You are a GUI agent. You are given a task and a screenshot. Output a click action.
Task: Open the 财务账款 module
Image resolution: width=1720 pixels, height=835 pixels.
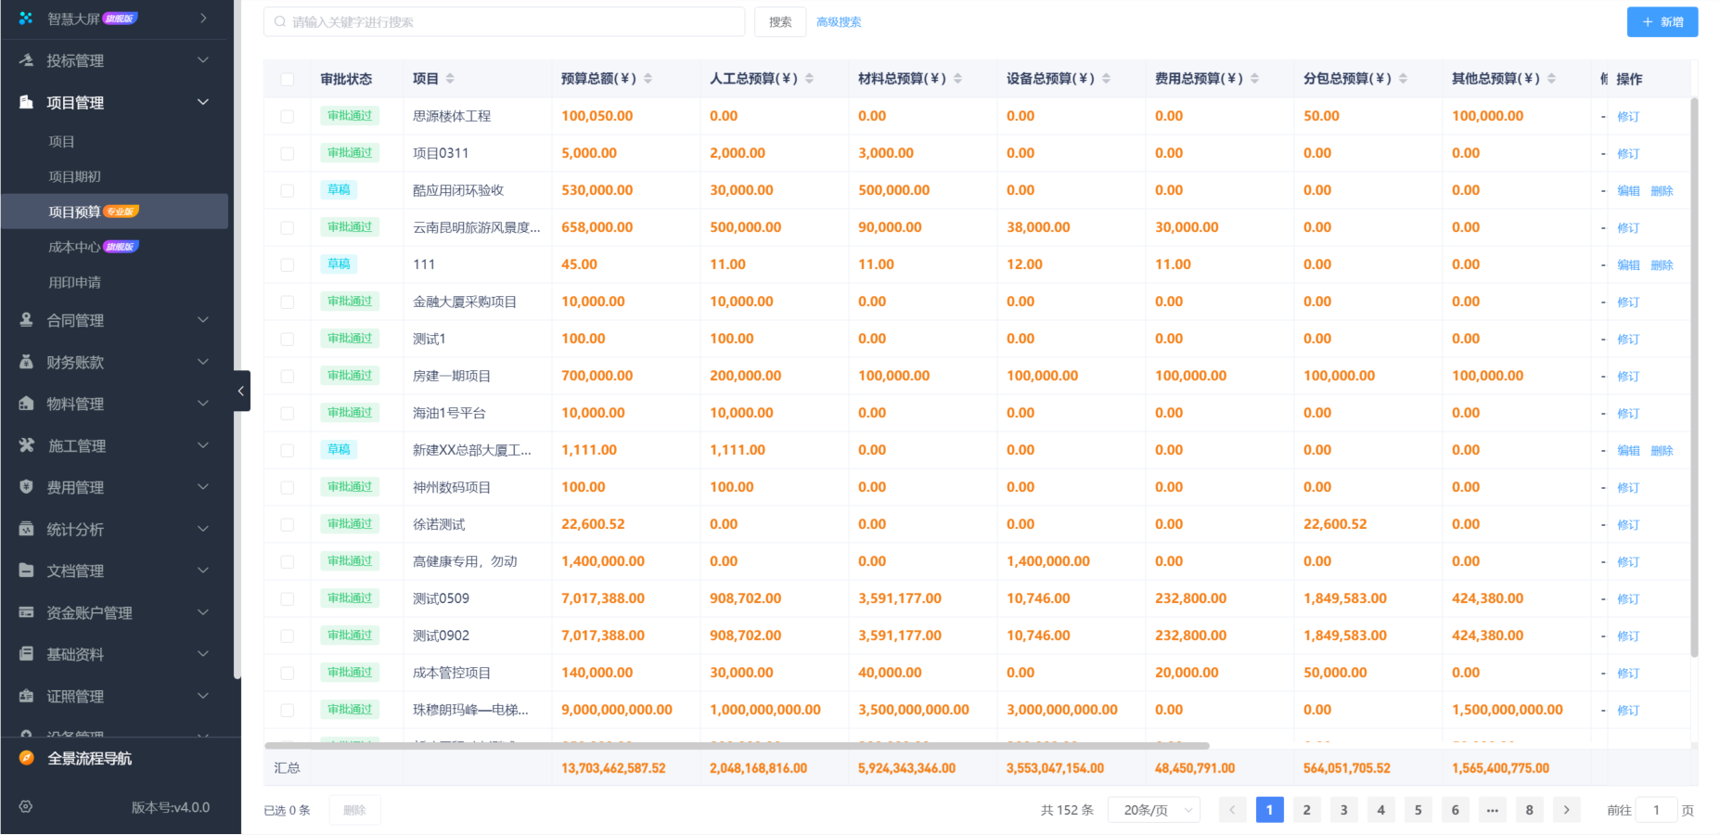coord(25,362)
